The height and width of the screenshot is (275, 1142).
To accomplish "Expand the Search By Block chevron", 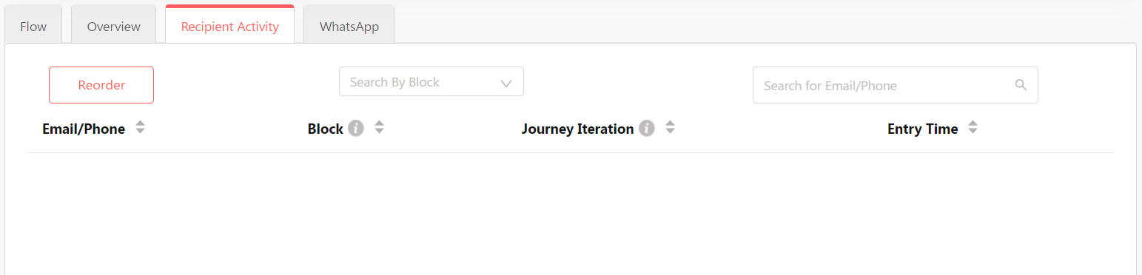I will coord(506,83).
